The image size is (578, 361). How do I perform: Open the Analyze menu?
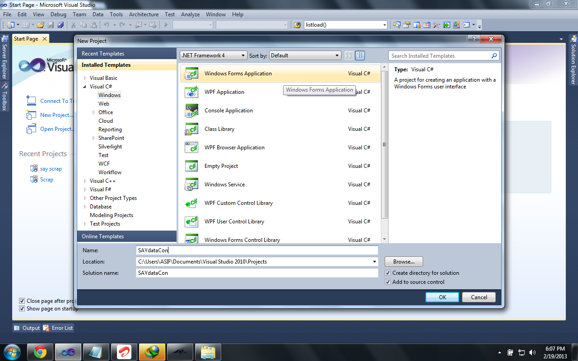click(x=190, y=14)
